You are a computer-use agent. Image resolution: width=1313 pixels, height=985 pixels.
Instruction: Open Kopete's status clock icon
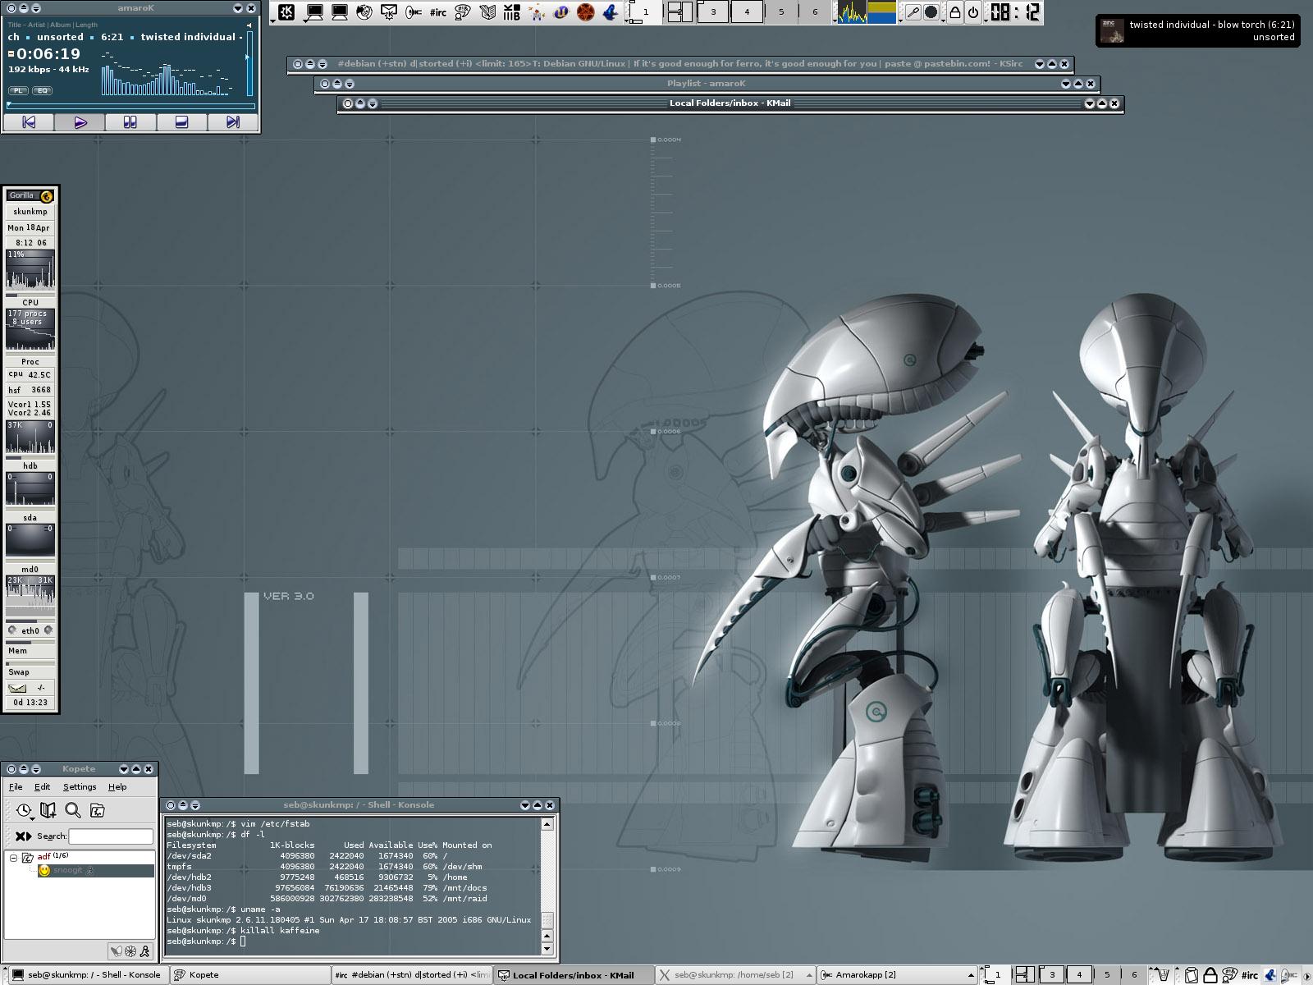click(24, 811)
